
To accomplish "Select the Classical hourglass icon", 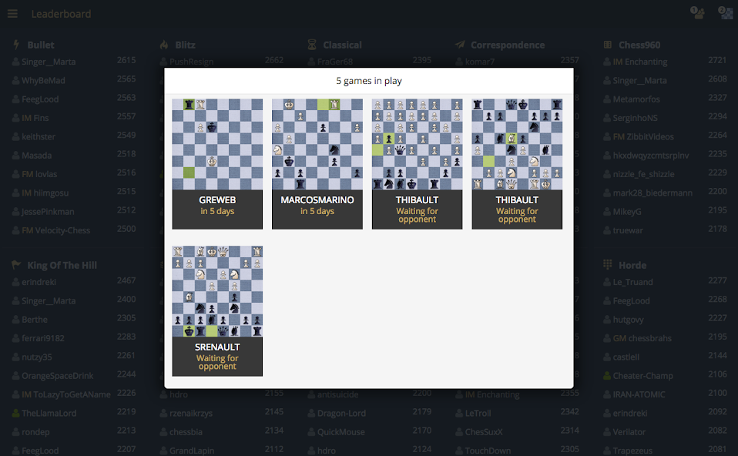I will (x=311, y=44).
